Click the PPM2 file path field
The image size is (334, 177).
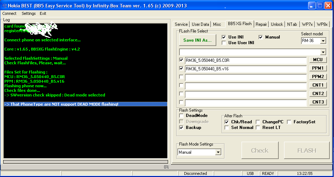click(x=245, y=77)
